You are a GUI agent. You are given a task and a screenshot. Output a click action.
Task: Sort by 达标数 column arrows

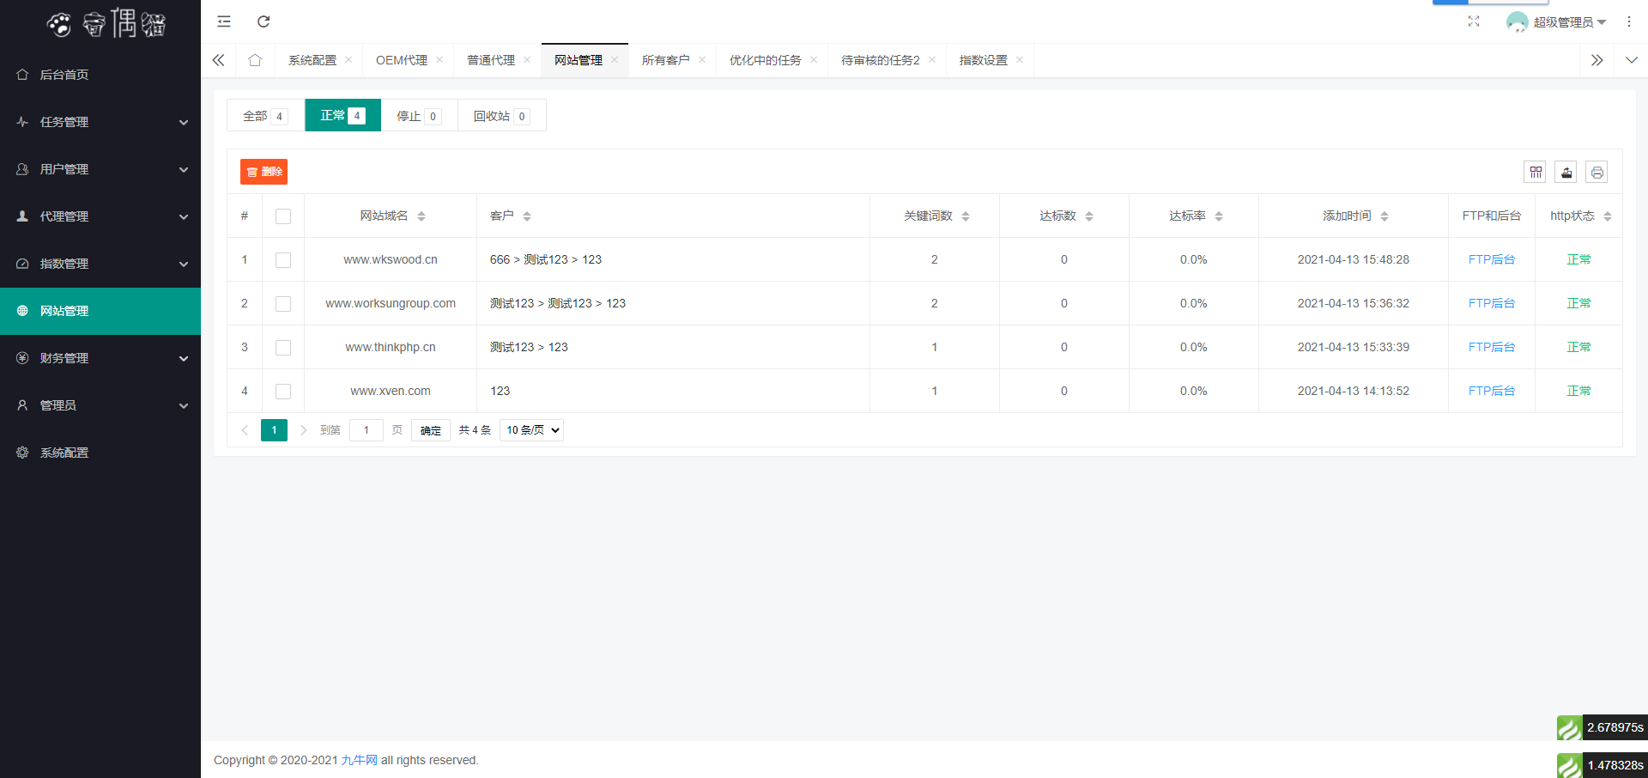1089,216
